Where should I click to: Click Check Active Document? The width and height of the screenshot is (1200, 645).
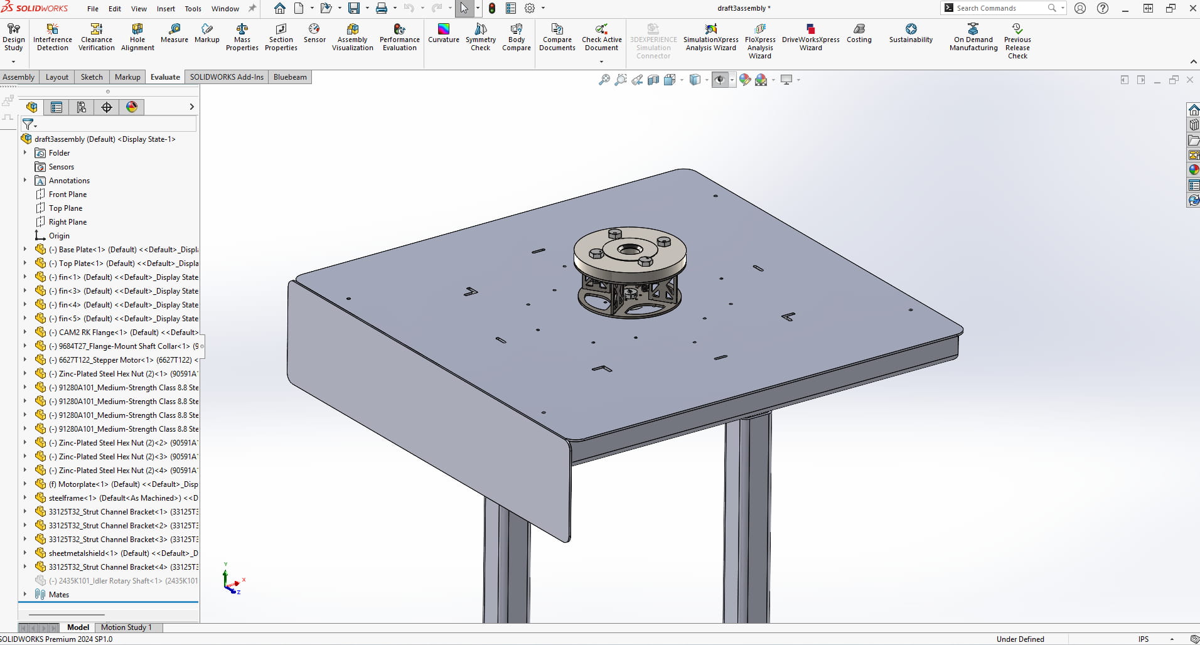601,36
